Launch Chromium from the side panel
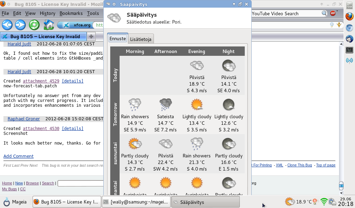The width and height of the screenshot is (355, 208). tap(349, 28)
